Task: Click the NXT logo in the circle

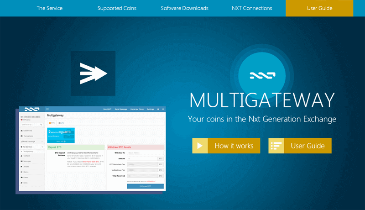Action: tap(262, 75)
